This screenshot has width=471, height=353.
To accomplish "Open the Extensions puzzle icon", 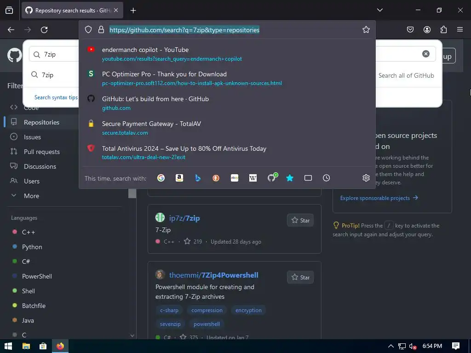I will 443,30.
